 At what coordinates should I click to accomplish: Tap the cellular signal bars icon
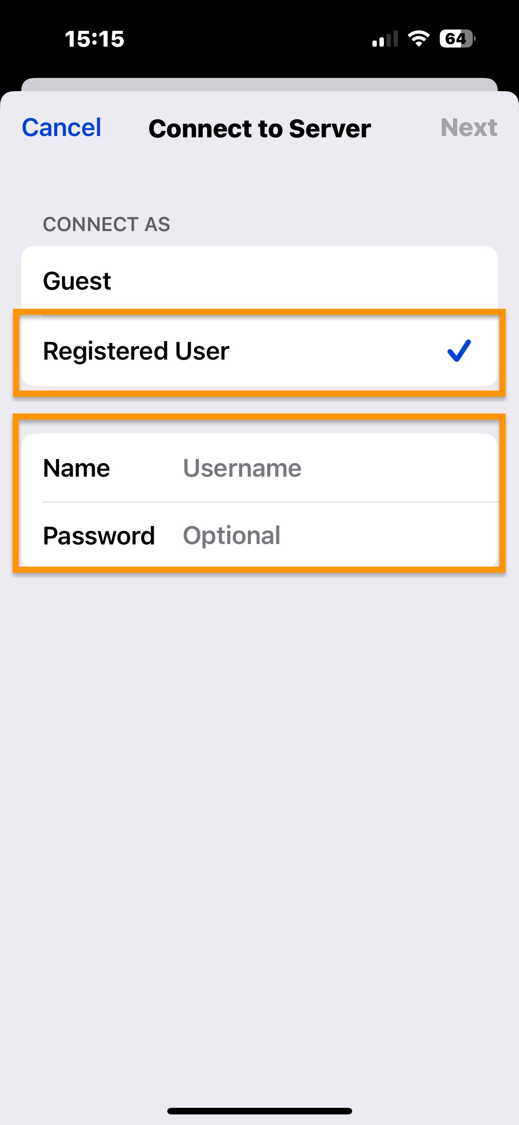pyautogui.click(x=385, y=39)
